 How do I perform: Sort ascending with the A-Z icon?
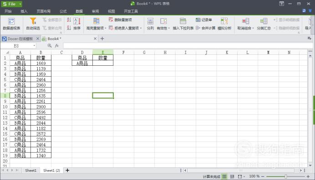(x=69, y=20)
